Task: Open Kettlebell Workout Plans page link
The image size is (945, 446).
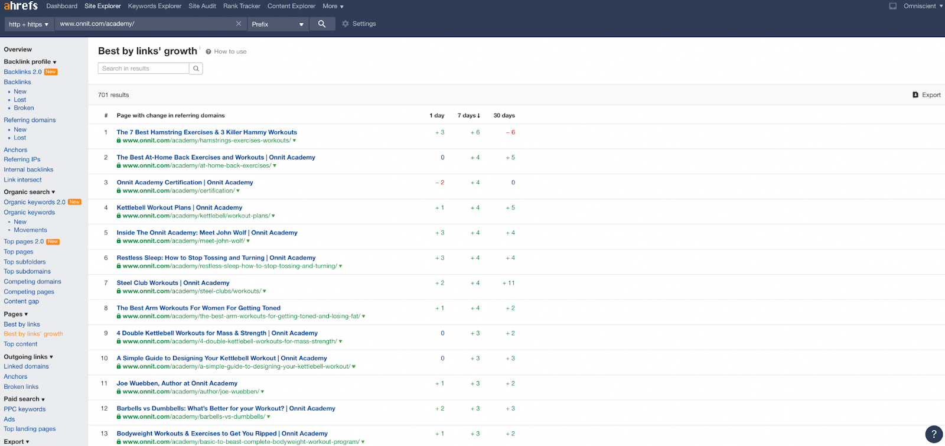Action: 180,207
